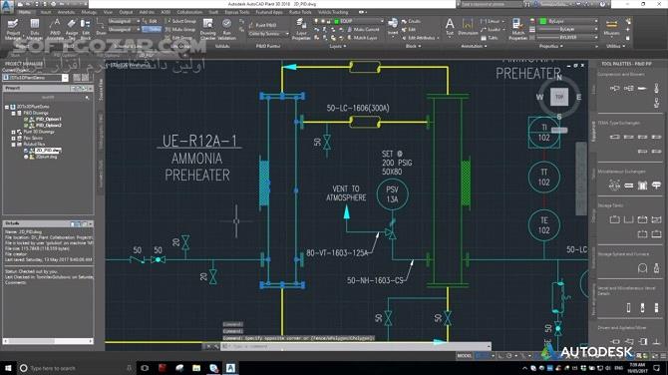This screenshot has width=668, height=375.
Task: Select the Dimension tool
Action: tap(468, 26)
